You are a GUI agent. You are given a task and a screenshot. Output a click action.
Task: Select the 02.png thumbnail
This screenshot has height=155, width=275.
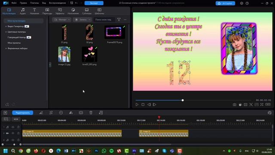click(x=89, y=33)
